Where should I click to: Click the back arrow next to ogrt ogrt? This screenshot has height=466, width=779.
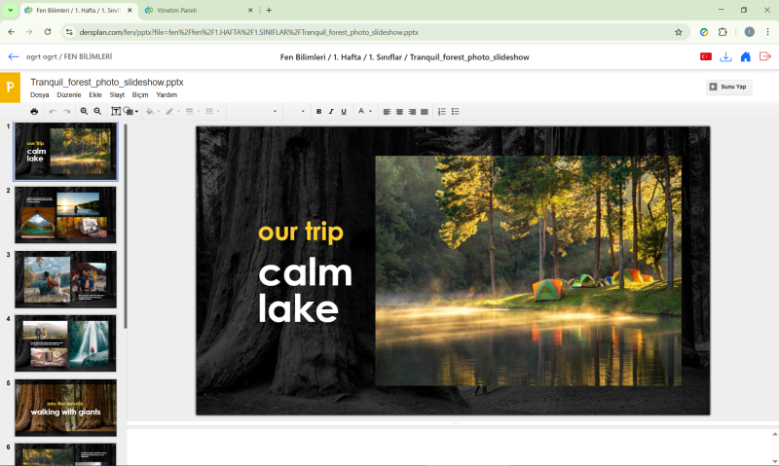pyautogui.click(x=14, y=57)
